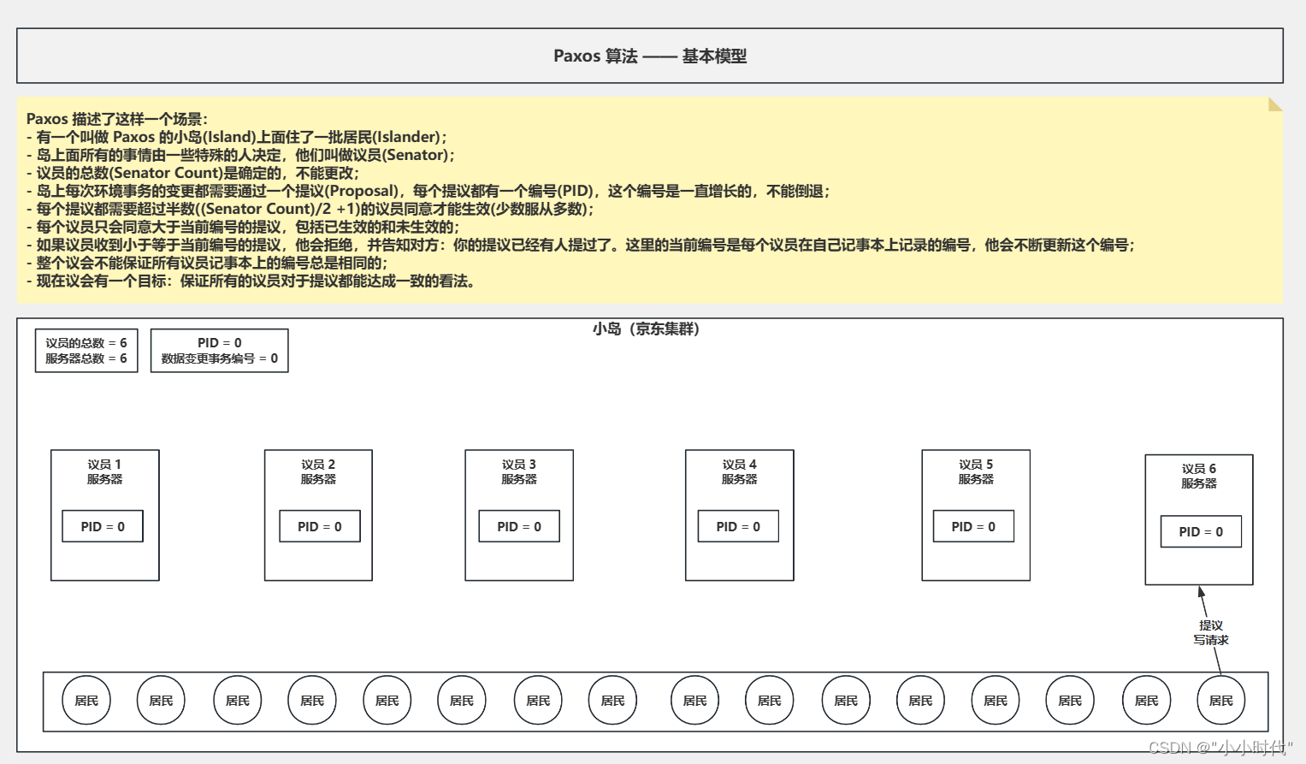Click the PID = 0 box inside 议员 1
The width and height of the screenshot is (1306, 764).
[103, 526]
